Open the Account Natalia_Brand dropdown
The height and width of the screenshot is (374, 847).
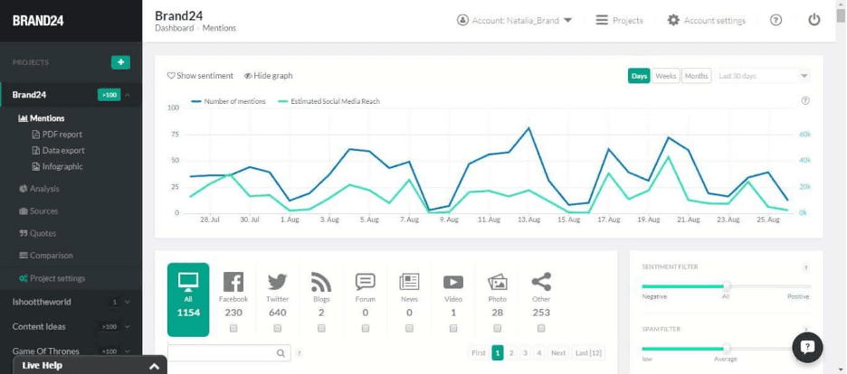(x=514, y=21)
